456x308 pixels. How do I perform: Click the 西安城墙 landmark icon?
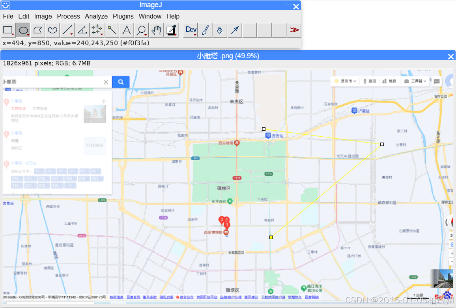[x=237, y=143]
